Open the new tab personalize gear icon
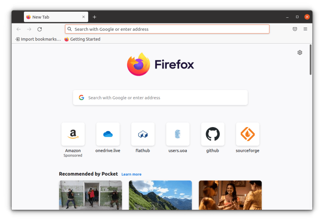This screenshot has width=324, height=222. click(x=300, y=52)
